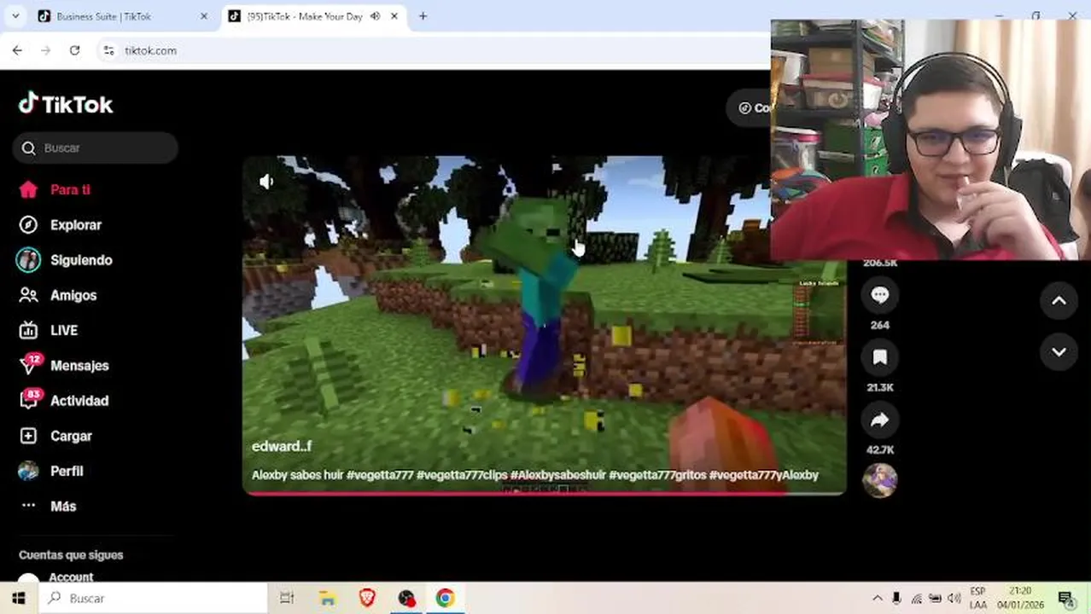
Task: Pause the Minecraft video player
Action: (545, 324)
